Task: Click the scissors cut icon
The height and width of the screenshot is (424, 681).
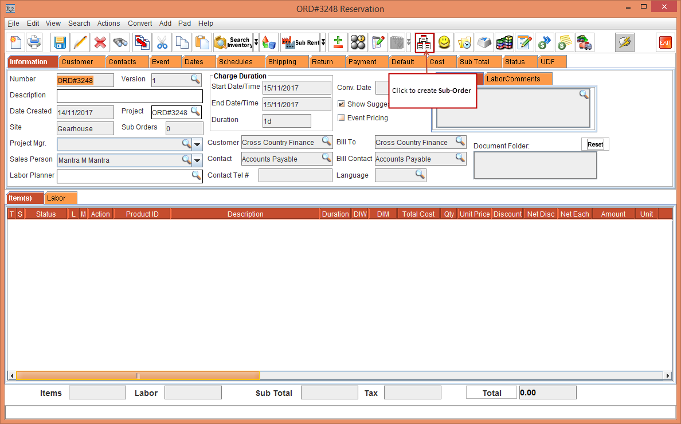Action: pos(162,42)
